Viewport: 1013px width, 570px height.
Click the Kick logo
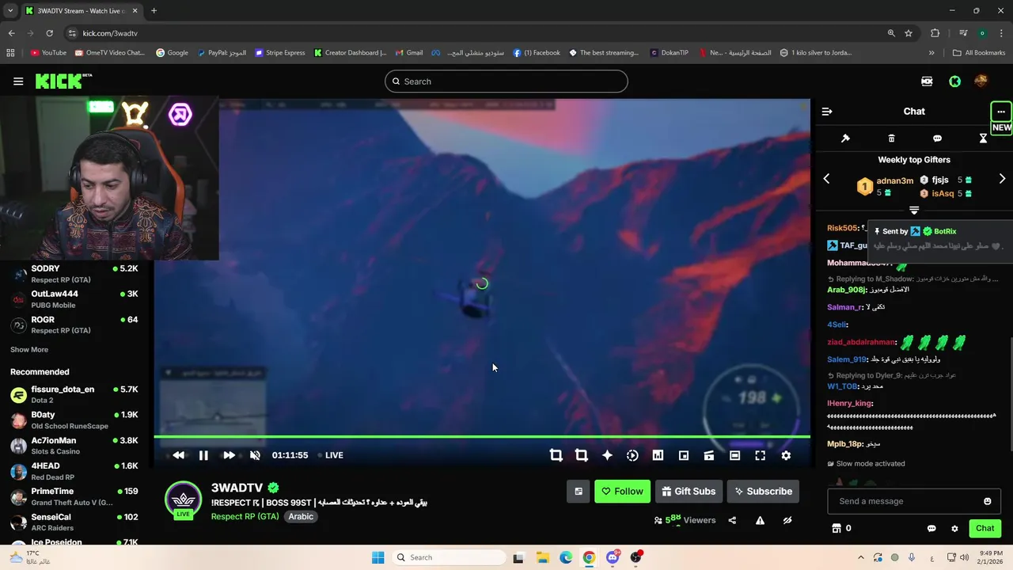pos(63,82)
